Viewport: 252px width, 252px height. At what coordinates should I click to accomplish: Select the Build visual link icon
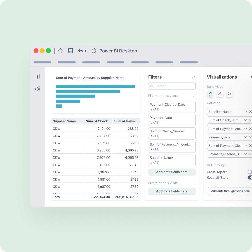(210, 94)
